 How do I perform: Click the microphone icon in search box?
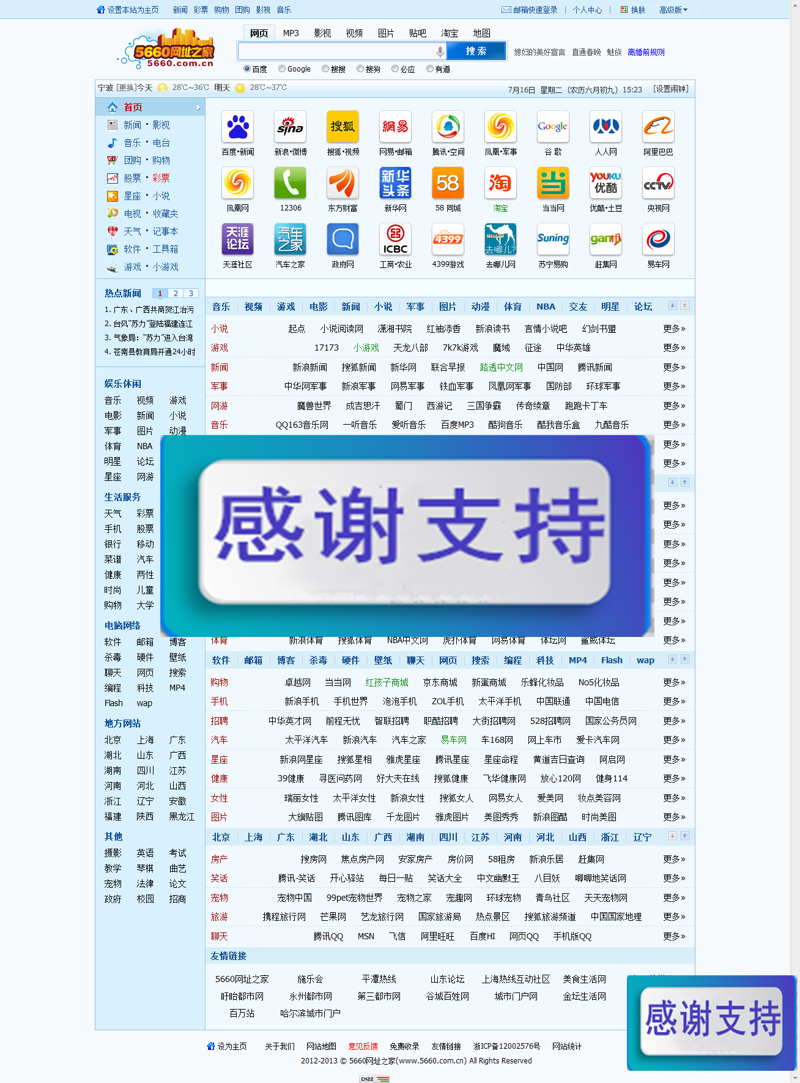440,51
